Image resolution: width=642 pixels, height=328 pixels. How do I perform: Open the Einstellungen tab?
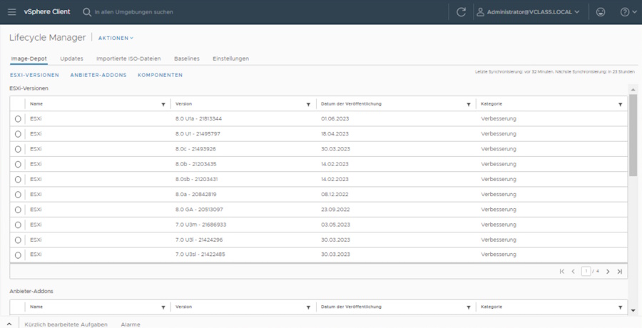pos(230,58)
